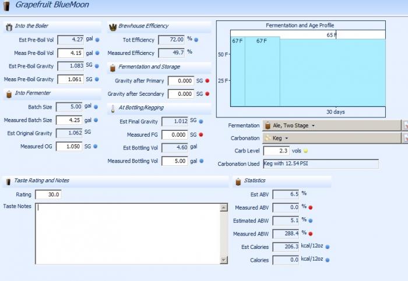Click the Est Final Gravity value 1.012
The height and width of the screenshot is (281, 408).
[x=175, y=122]
